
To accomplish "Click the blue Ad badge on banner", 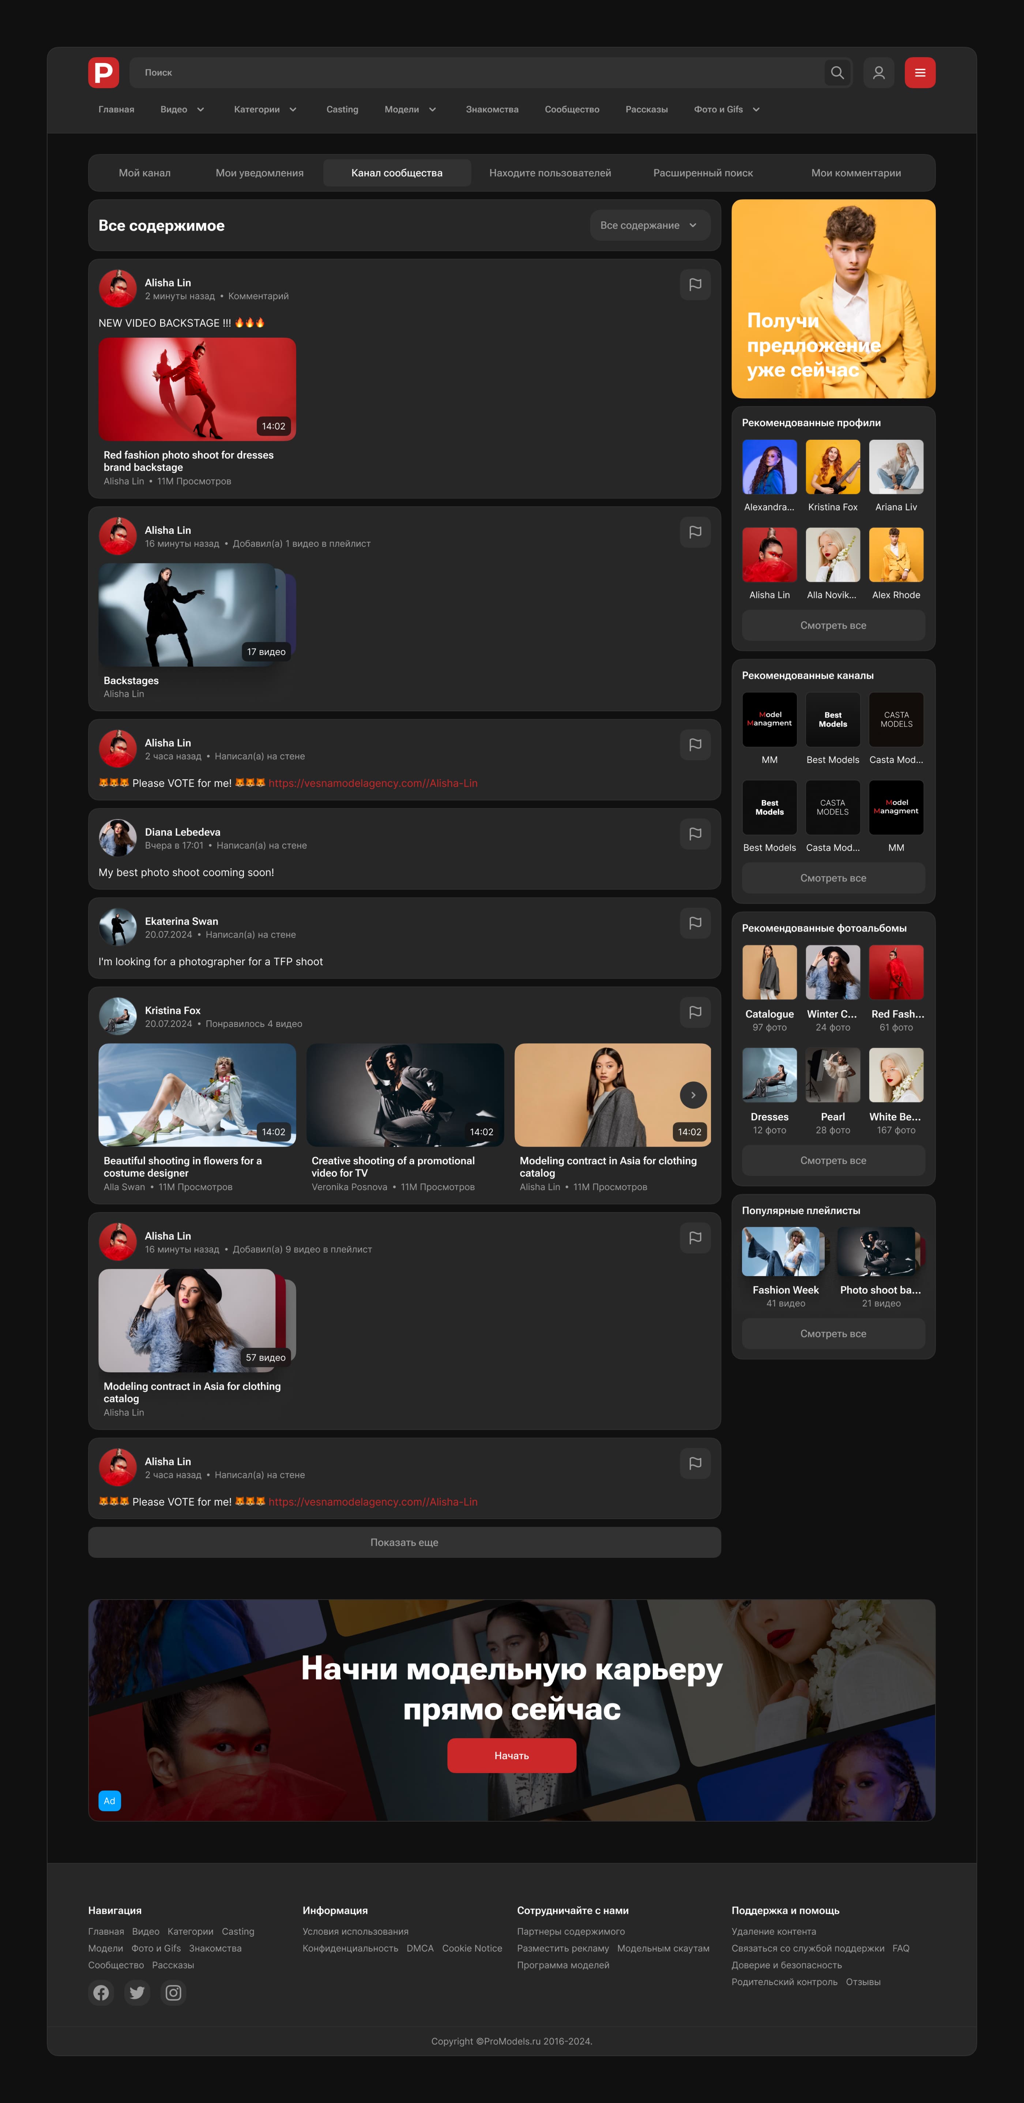I will 109,1801.
